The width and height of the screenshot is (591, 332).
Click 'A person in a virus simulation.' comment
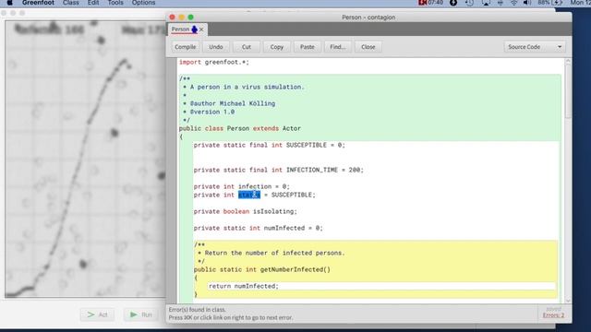pos(247,87)
